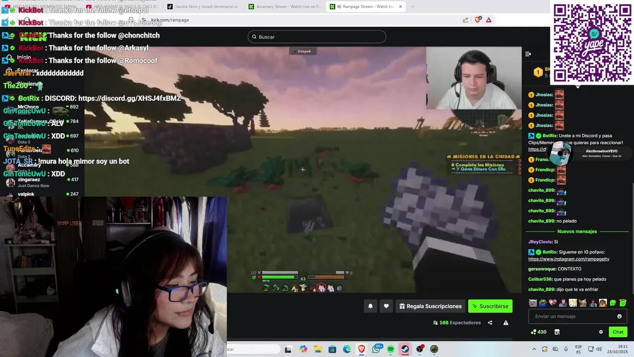Click the warning triangle report icon

coord(506,323)
